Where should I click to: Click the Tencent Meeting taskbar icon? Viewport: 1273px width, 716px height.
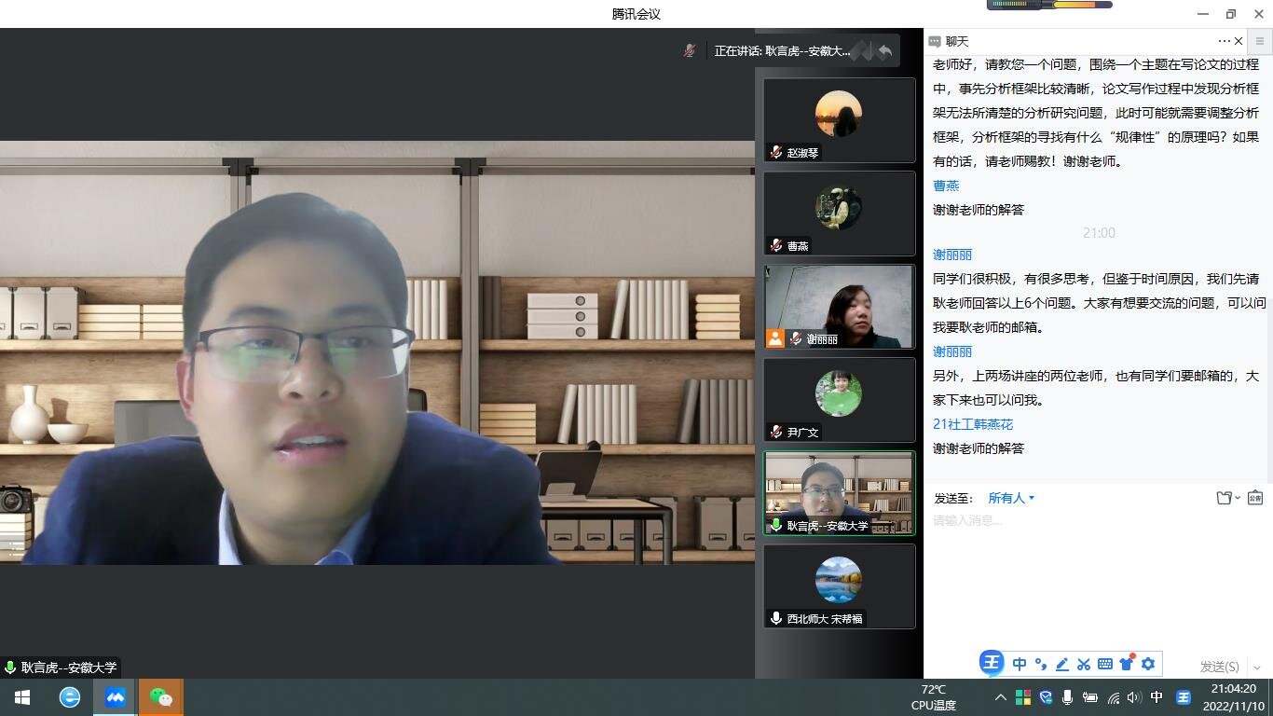(x=116, y=697)
